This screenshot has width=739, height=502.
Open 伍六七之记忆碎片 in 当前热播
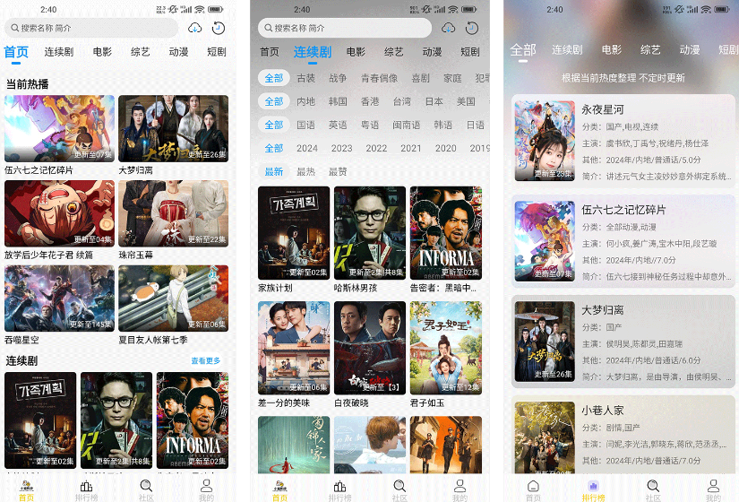59,129
